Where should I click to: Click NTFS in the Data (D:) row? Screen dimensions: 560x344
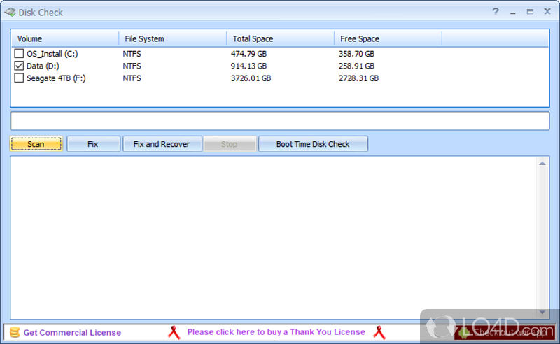coord(132,66)
